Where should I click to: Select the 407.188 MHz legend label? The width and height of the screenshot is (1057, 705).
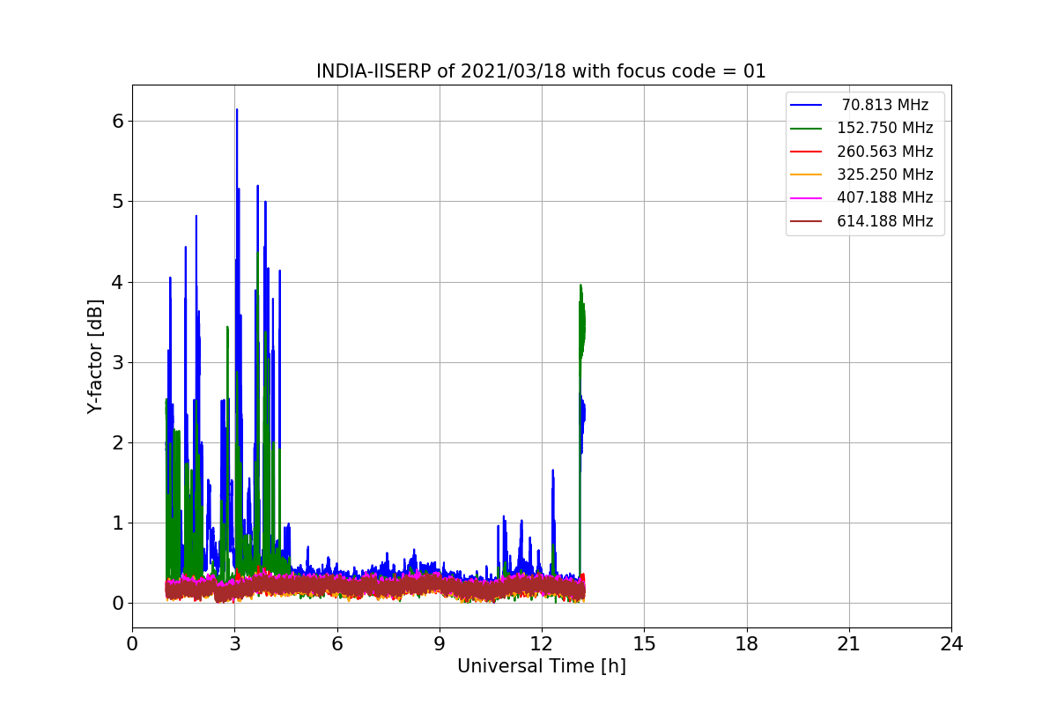pyautogui.click(x=885, y=197)
